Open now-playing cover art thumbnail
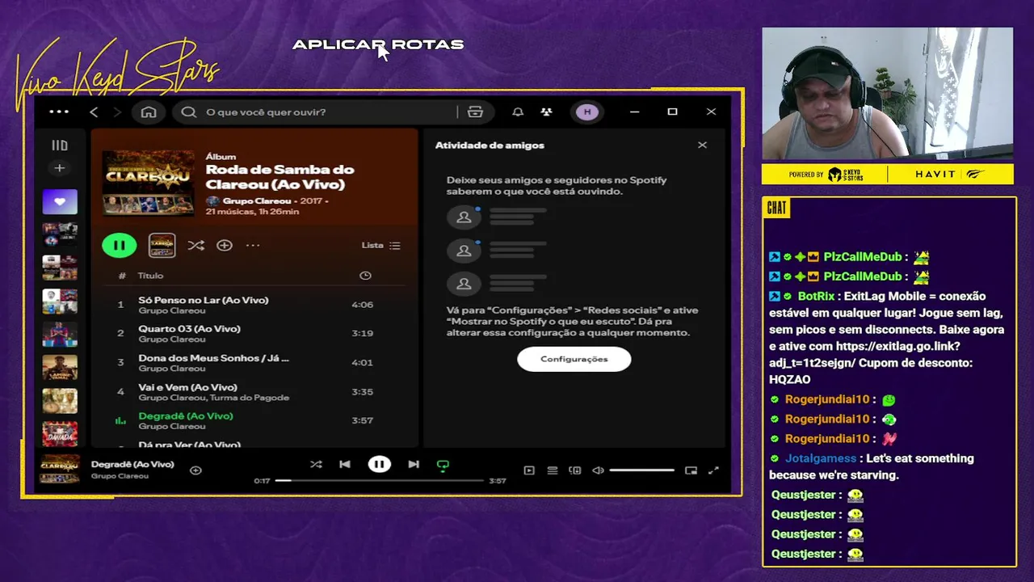 click(x=60, y=470)
